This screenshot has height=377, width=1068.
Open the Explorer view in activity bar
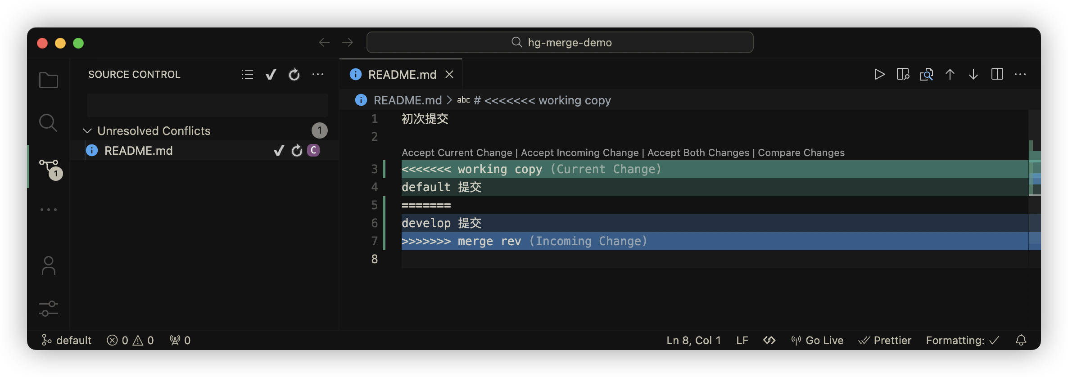click(49, 81)
